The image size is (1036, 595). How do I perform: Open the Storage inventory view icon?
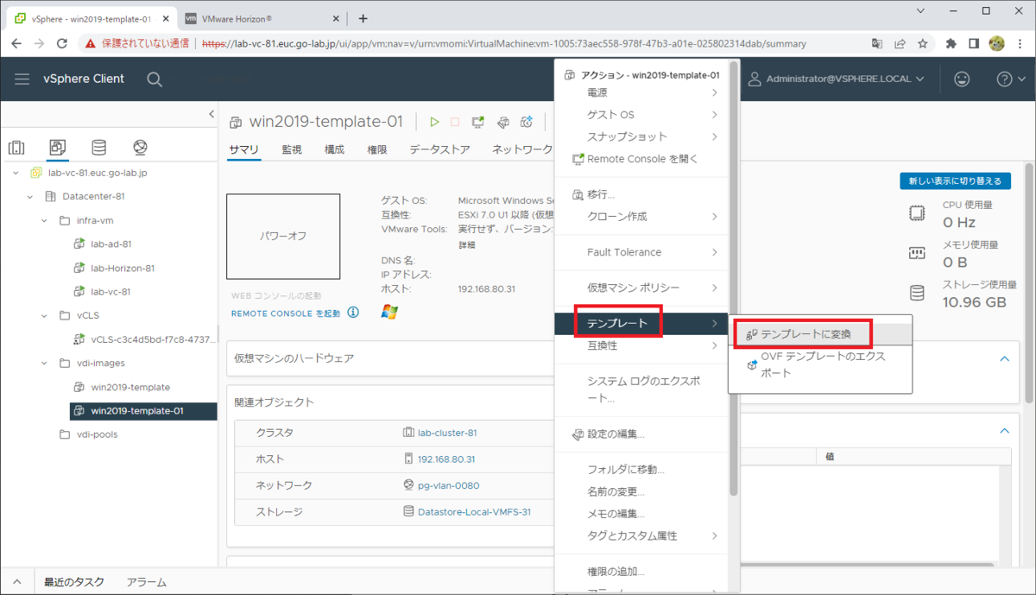(x=99, y=147)
